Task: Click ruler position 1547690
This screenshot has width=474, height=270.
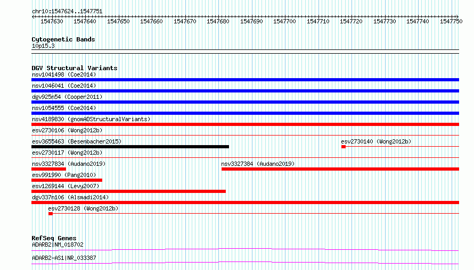Action: point(251,21)
